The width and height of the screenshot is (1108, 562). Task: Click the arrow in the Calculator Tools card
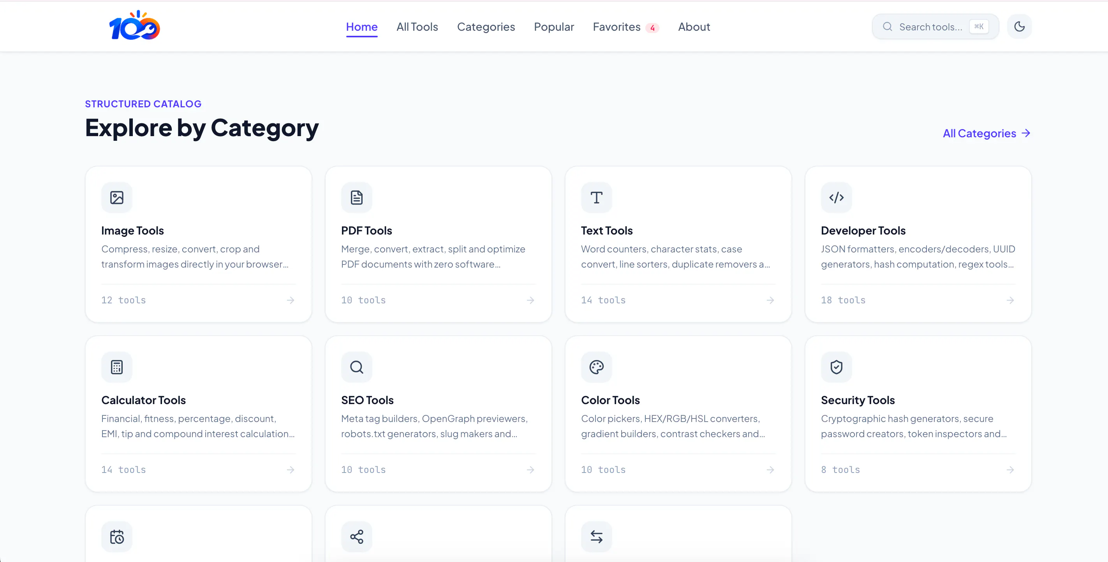click(291, 469)
